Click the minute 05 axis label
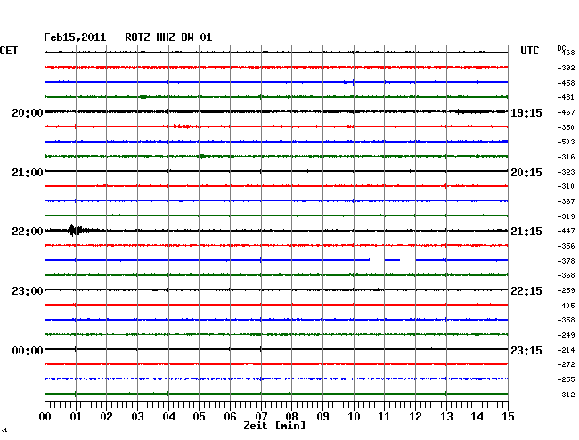Screen dimensions: 579x440 point(199,417)
